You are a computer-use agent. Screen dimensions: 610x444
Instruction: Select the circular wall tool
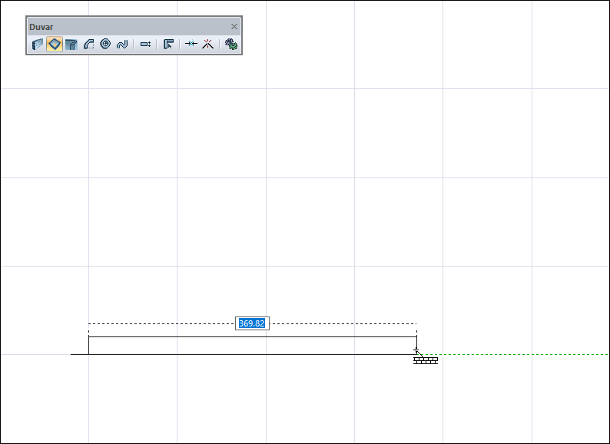[x=105, y=45]
